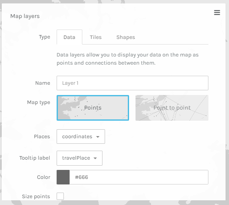Choose the Point to point map type

[x=172, y=108]
